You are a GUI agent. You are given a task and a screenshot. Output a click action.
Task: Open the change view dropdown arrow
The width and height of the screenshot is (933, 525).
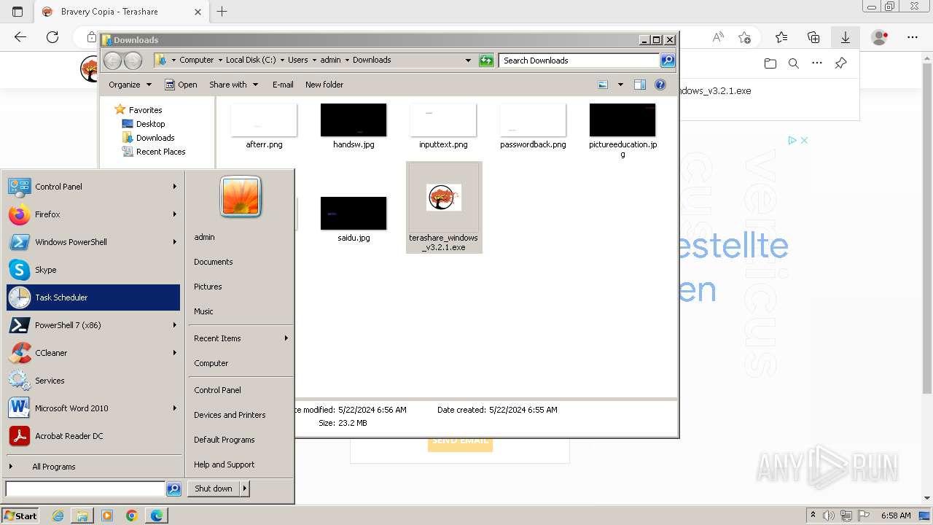(620, 85)
